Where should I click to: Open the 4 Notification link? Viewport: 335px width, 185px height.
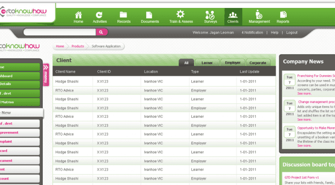[252, 33]
